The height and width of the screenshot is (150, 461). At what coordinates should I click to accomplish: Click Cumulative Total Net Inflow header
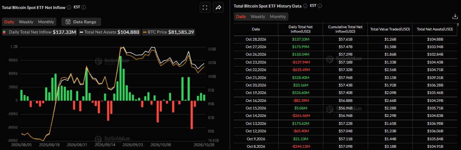tap(345, 29)
